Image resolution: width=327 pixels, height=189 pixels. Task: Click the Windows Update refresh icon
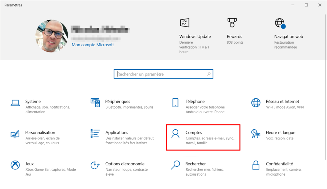[x=185, y=23]
